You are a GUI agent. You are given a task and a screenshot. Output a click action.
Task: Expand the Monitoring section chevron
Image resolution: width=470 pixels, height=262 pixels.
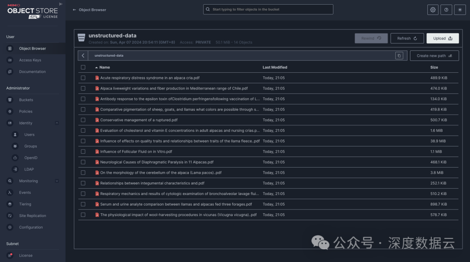pyautogui.click(x=57, y=181)
